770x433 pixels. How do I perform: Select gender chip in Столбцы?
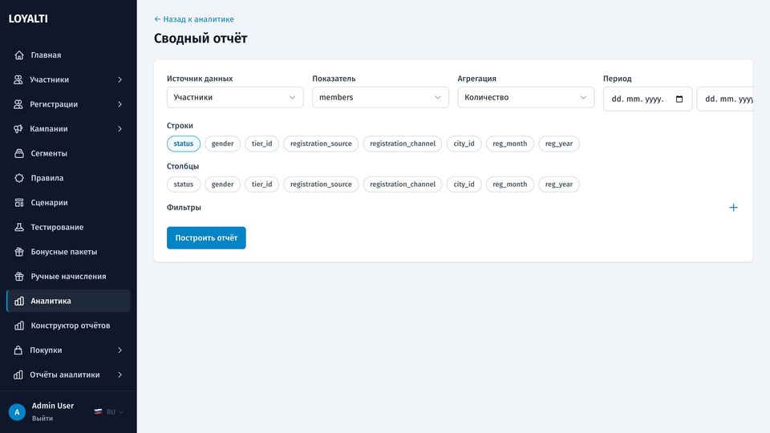[x=222, y=184]
